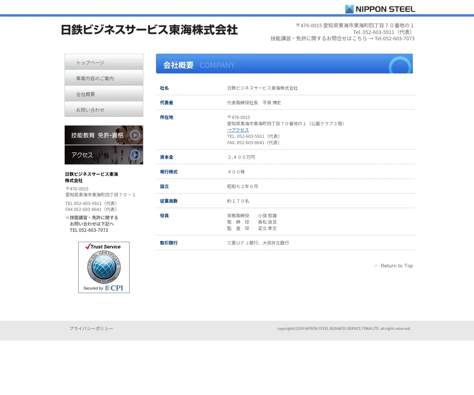
Task: Click the Return to Top link
Action: click(x=393, y=266)
